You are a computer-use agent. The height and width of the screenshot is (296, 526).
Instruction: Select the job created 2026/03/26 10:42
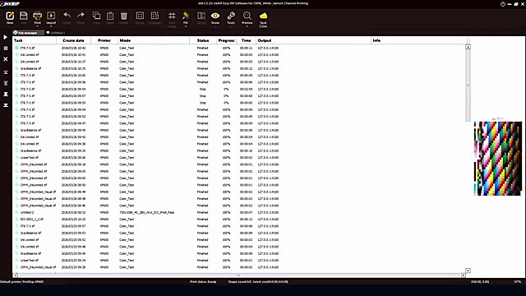tap(239, 48)
